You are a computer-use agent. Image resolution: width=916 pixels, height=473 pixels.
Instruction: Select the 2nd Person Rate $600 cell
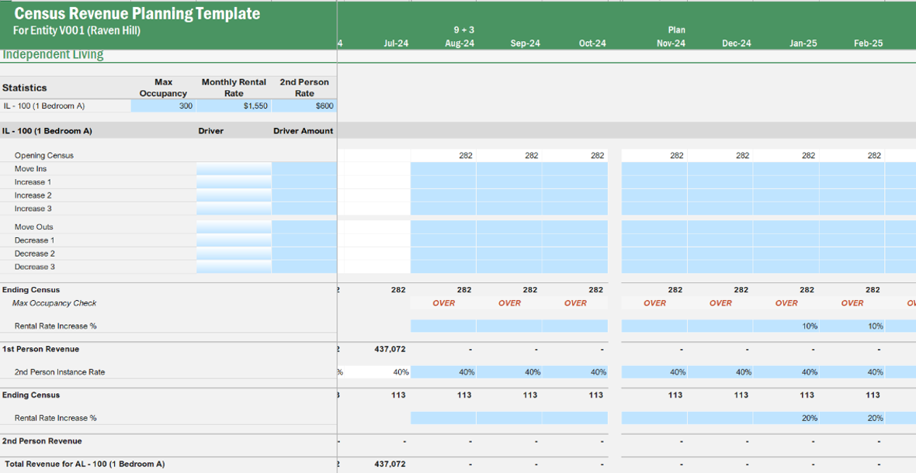coord(304,106)
